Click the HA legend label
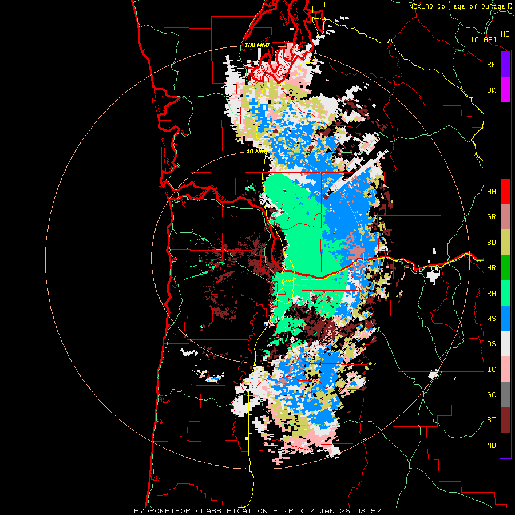The image size is (515, 515). pos(492,192)
